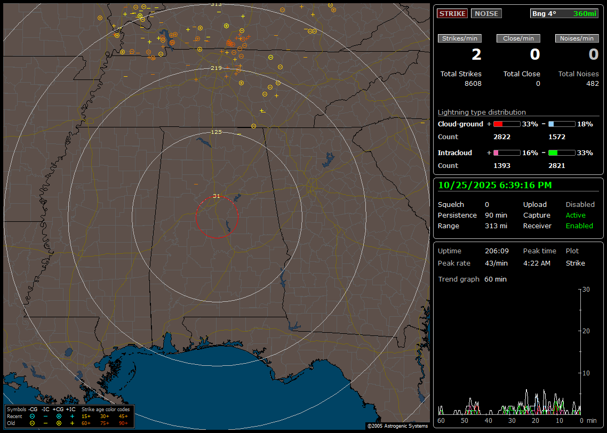The image size is (607, 433).
Task: Click the recent +IC cyan plus symbol
Action: 72,416
